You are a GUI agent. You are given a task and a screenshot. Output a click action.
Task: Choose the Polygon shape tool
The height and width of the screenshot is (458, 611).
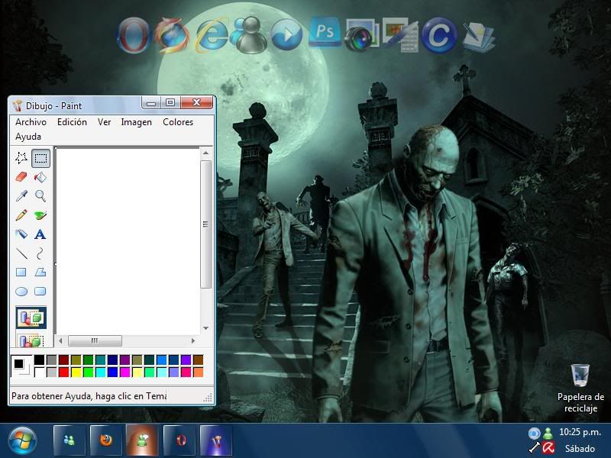tap(40, 273)
